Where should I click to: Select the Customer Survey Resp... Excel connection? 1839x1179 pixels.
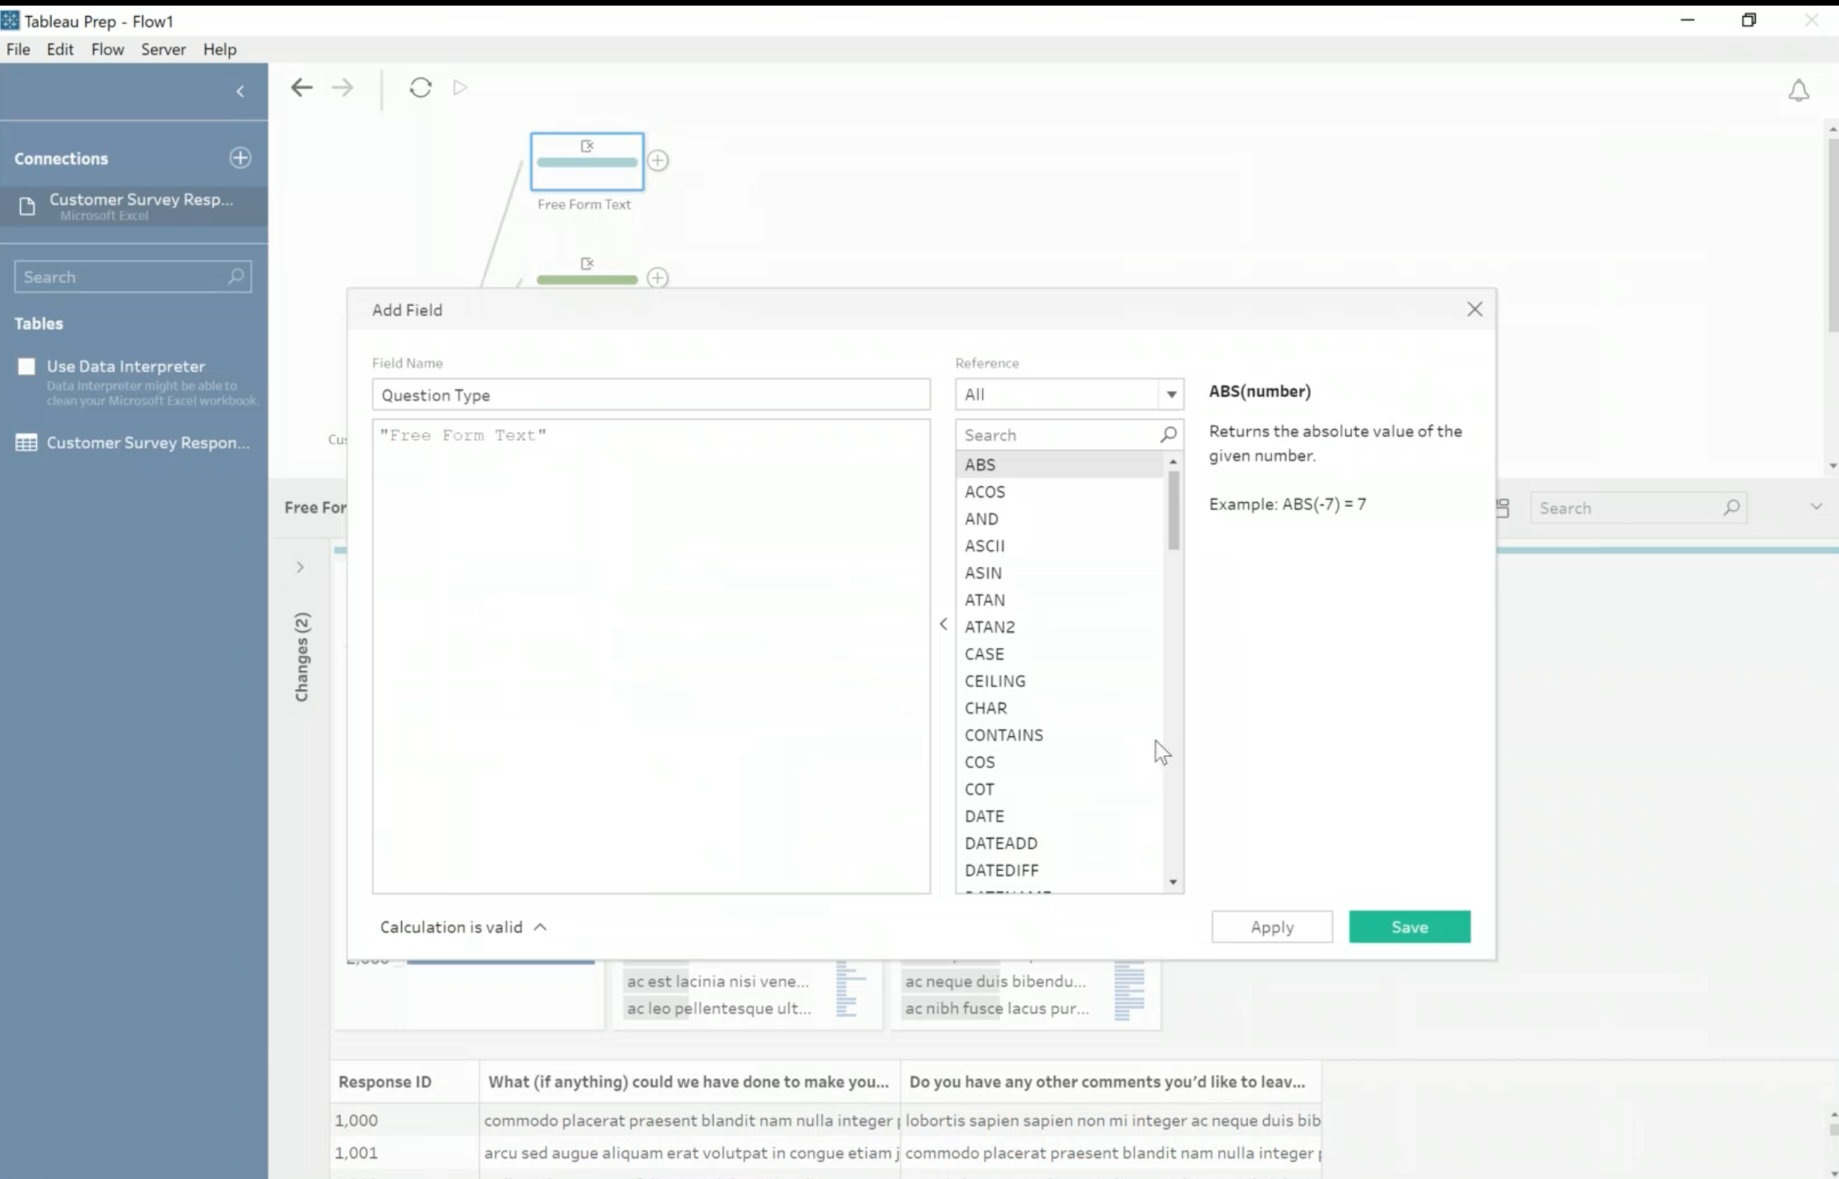click(x=134, y=206)
